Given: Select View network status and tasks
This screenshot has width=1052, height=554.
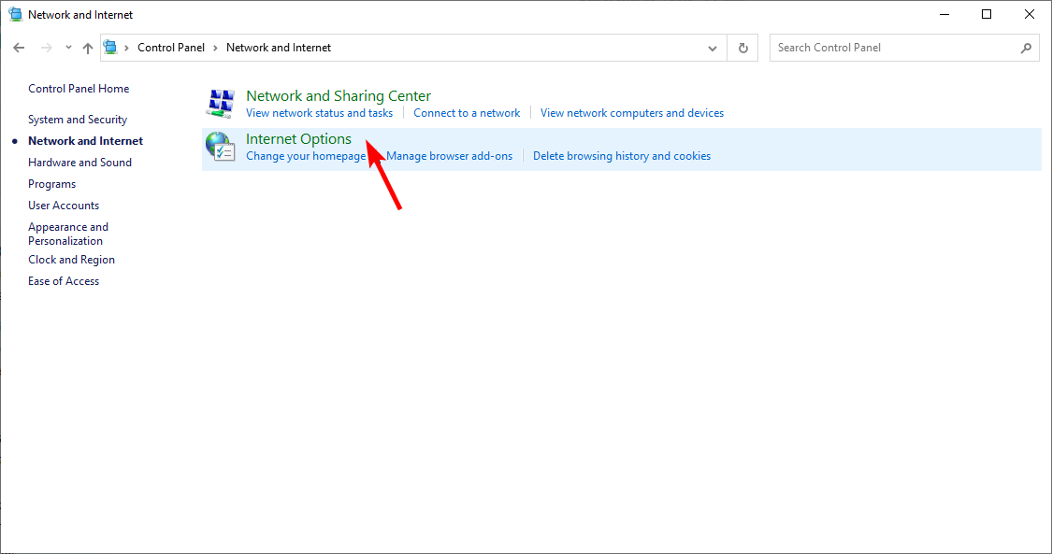Looking at the screenshot, I should 320,113.
